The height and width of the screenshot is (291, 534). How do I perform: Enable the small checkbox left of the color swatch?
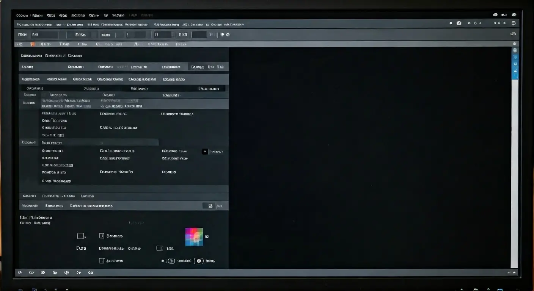tap(160, 248)
